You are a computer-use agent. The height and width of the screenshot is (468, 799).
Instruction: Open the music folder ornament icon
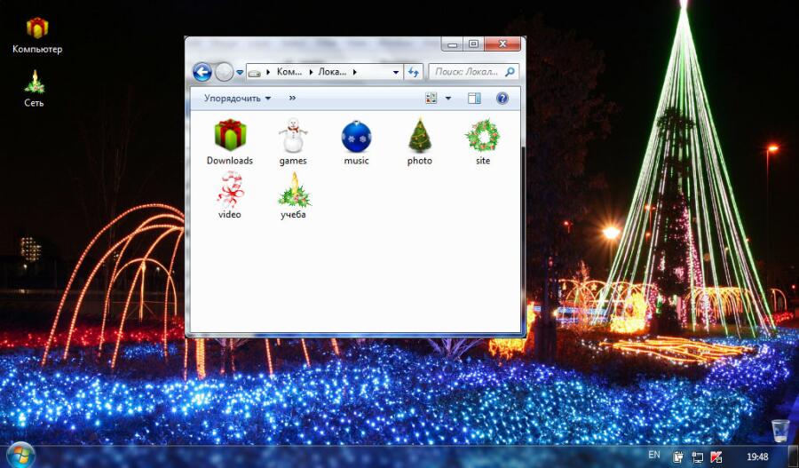point(356,136)
